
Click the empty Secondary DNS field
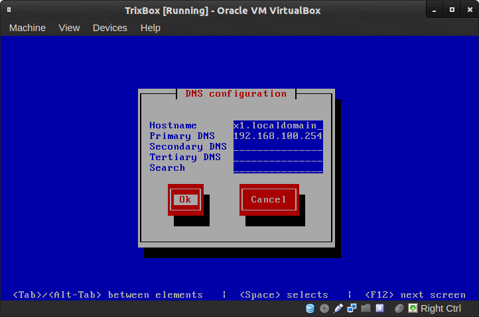click(278, 147)
